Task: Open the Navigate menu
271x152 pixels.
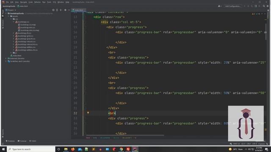Action: point(24,2)
